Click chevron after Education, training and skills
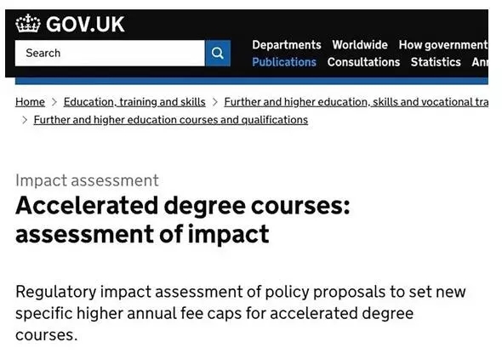Screen dimensions: 502x359 pyautogui.click(x=214, y=102)
